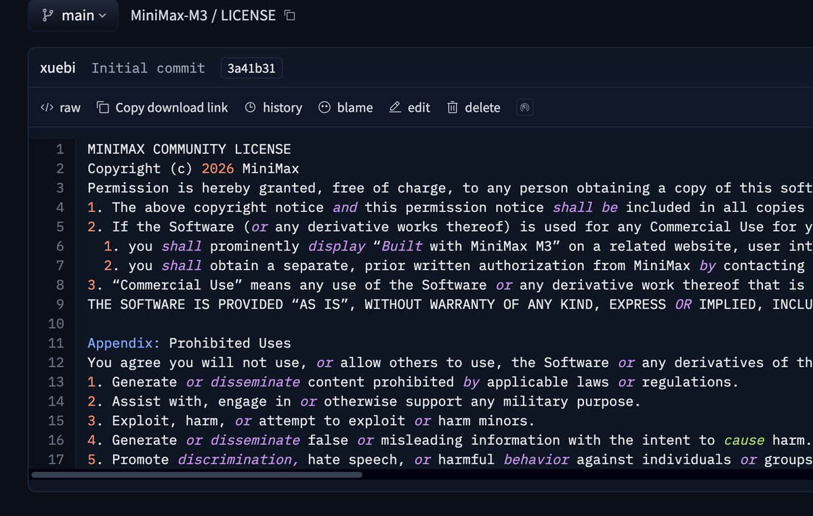Edit the LICENSE file
Image resolution: width=813 pixels, height=516 pixels.
[x=410, y=108]
